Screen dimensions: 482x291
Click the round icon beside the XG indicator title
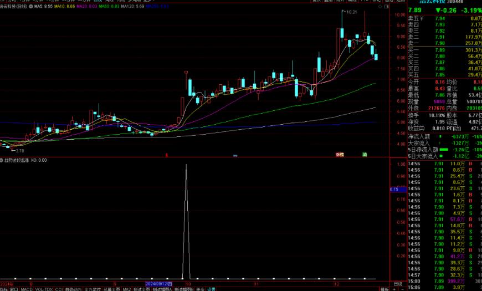pyautogui.click(x=2, y=160)
